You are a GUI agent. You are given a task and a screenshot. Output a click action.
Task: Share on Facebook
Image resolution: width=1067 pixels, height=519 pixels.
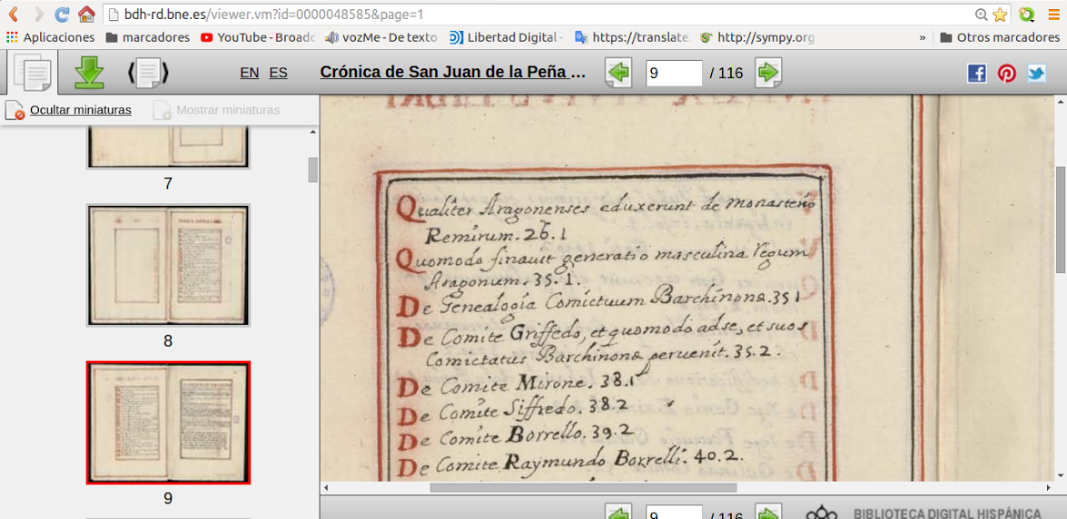[x=976, y=73]
